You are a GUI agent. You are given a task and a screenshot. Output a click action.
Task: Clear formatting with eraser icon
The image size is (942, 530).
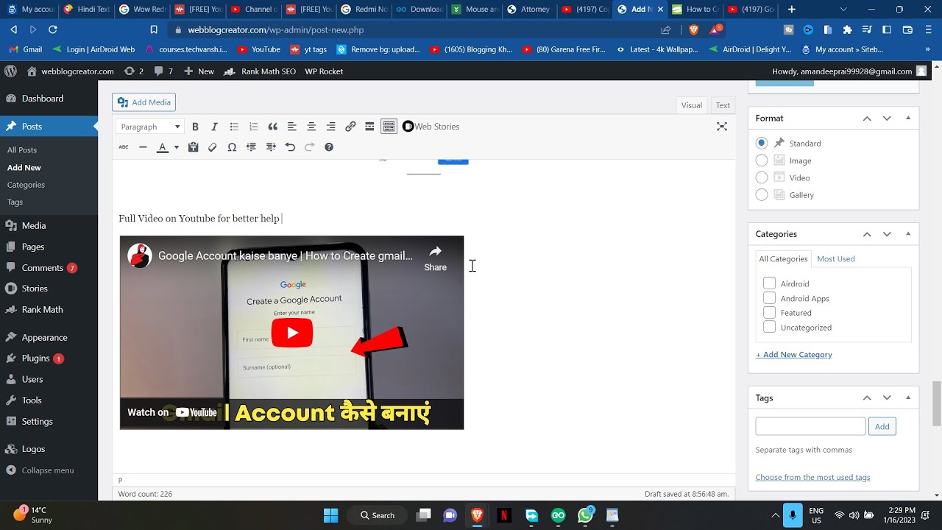[213, 147]
